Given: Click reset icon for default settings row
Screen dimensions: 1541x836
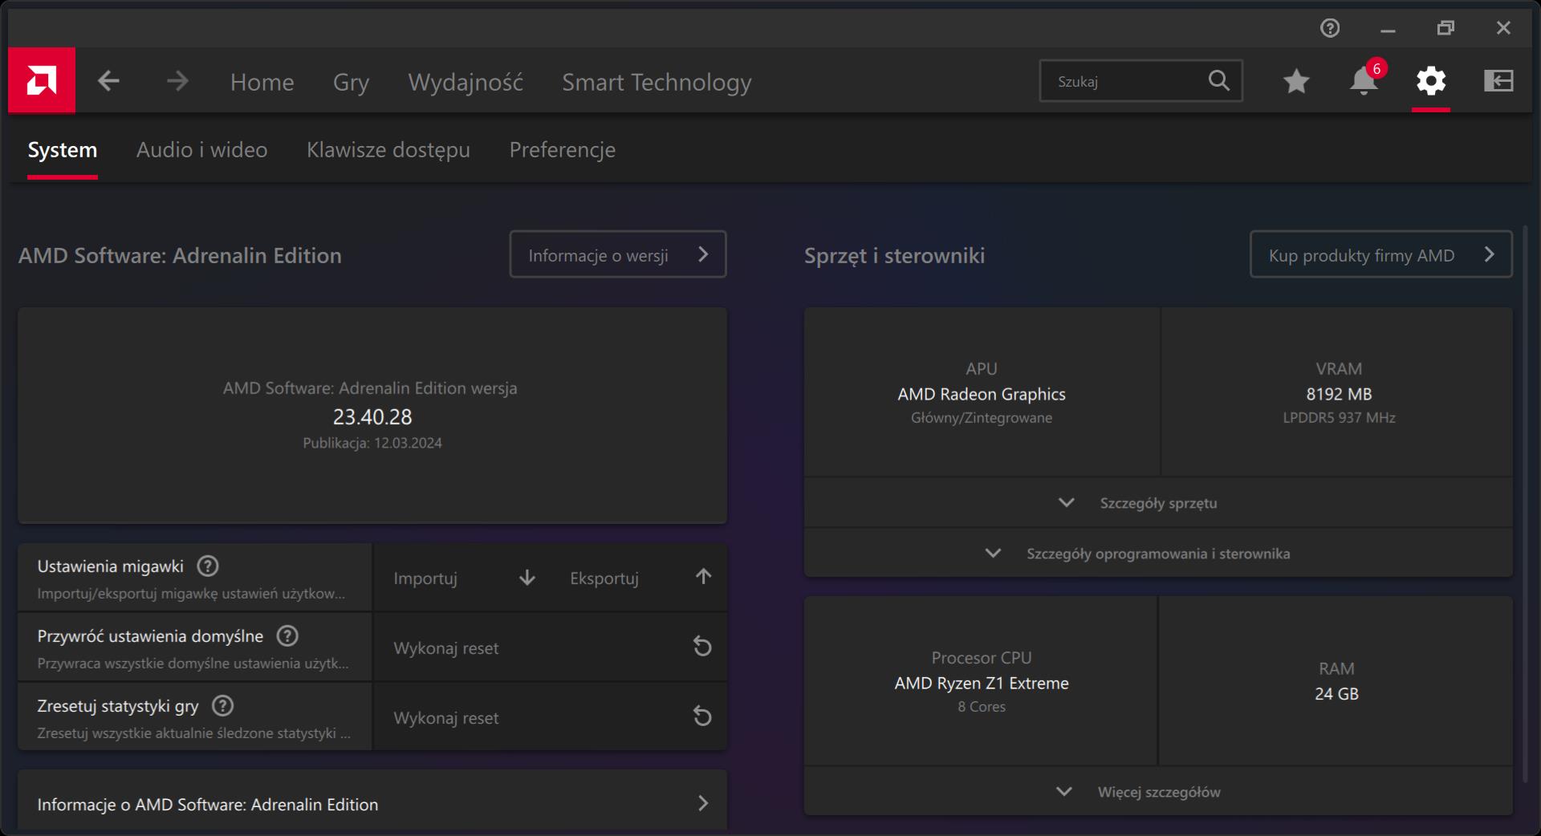Looking at the screenshot, I should point(702,647).
